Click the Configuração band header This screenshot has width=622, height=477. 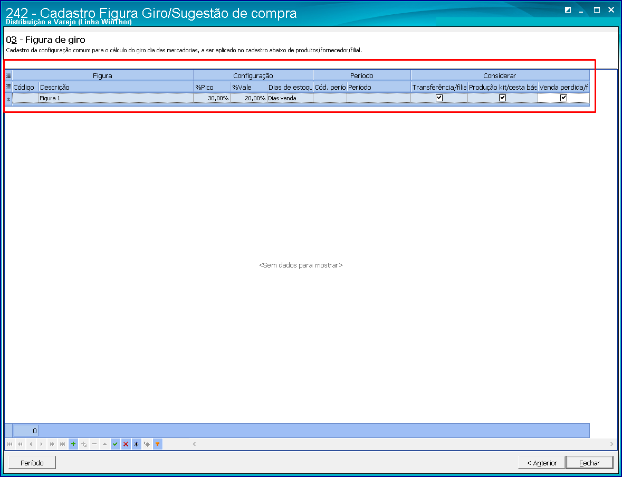[253, 75]
